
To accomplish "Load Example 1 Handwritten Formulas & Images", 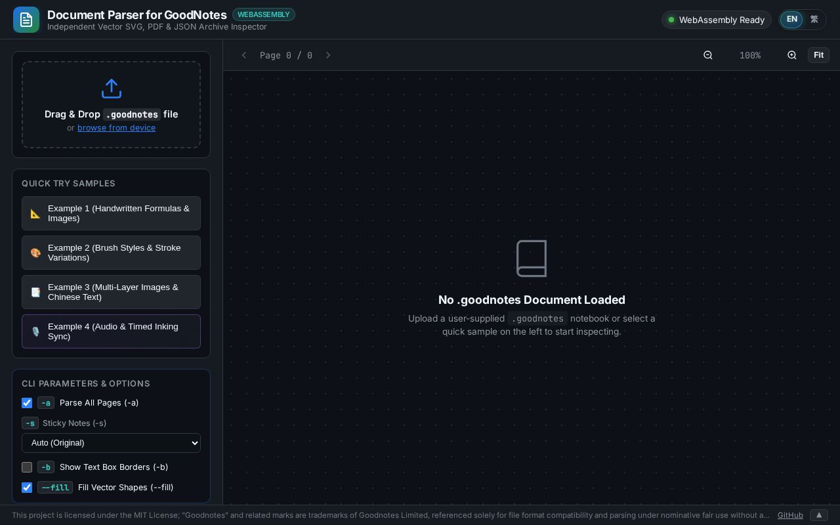I will (x=111, y=213).
